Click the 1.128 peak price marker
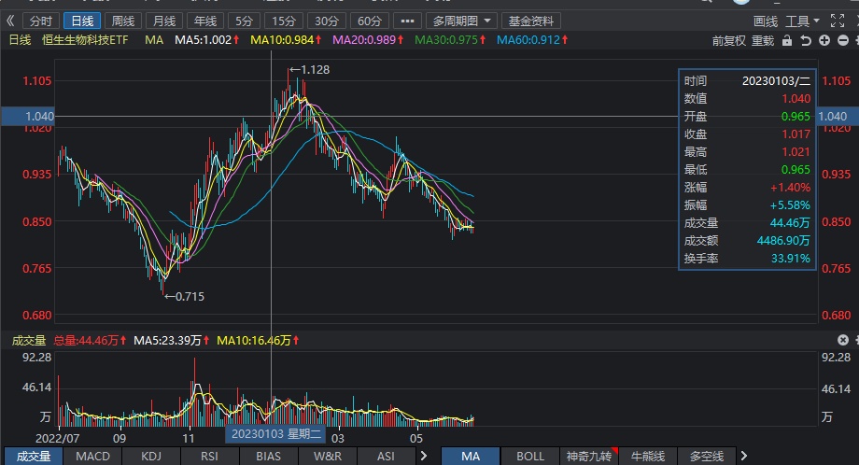Image resolution: width=859 pixels, height=465 pixels. click(x=309, y=69)
